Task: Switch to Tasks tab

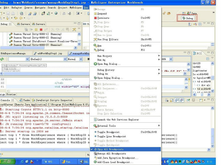Action: (x=25, y=100)
